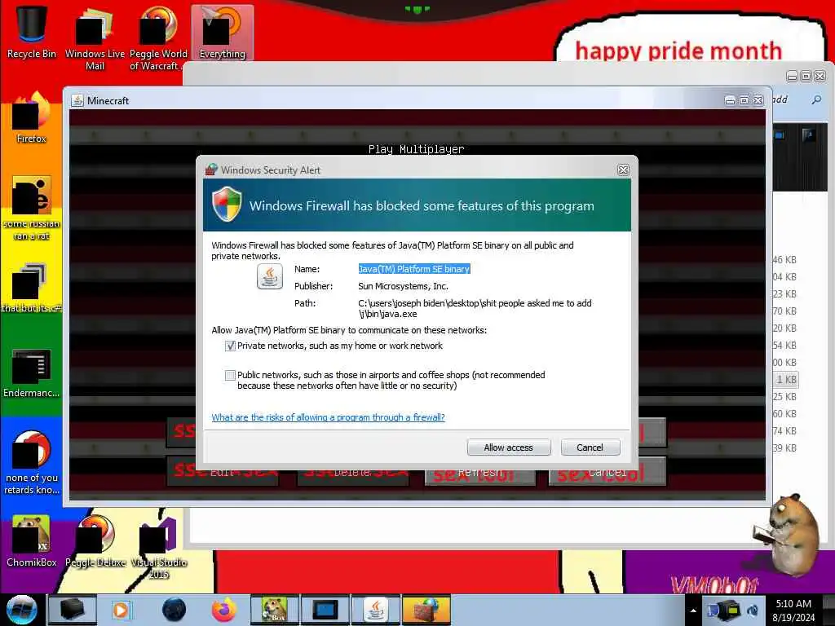Click the 39 KB file size entry
The height and width of the screenshot is (626, 835).
coord(784,448)
